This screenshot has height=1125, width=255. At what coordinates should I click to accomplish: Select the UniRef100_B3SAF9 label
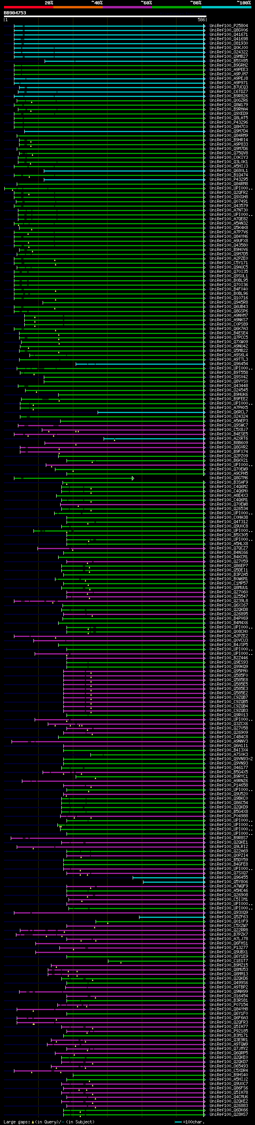[x=228, y=482]
